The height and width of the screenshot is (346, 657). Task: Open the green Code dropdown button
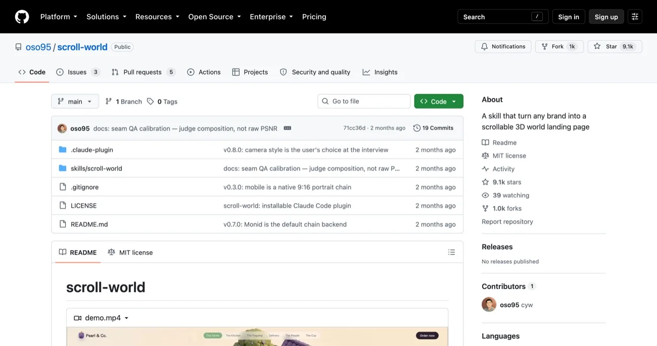[439, 101]
